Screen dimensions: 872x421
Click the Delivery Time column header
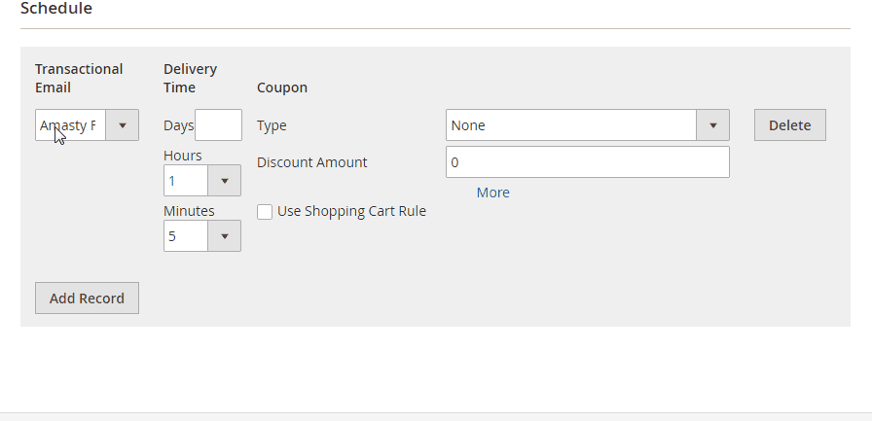tap(190, 78)
